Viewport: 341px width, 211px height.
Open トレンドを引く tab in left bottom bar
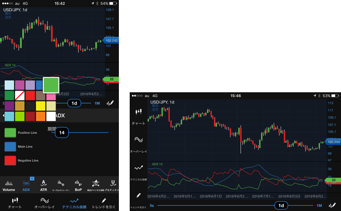tap(104, 203)
